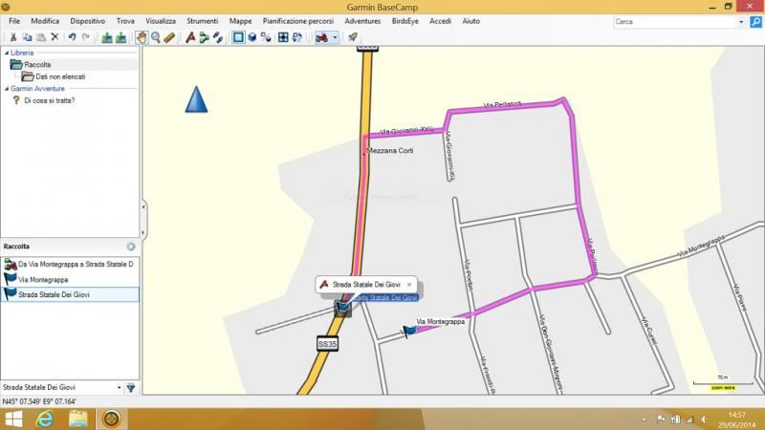Click the blue search button
This screenshot has width=765, height=430.
pos(755,22)
